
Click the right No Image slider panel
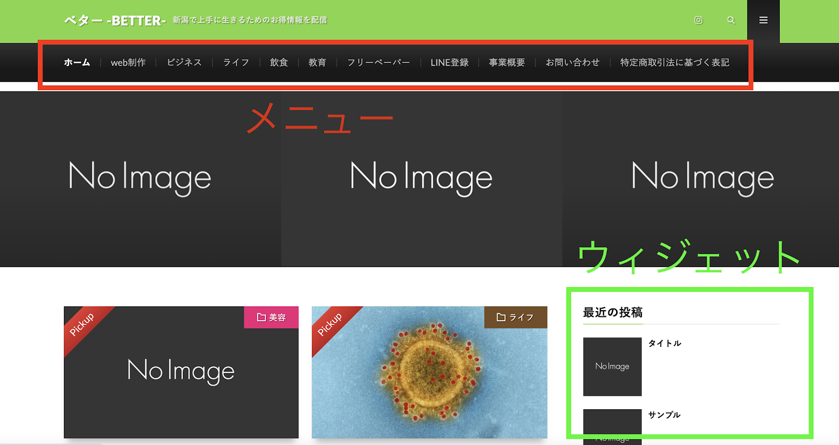(x=701, y=179)
